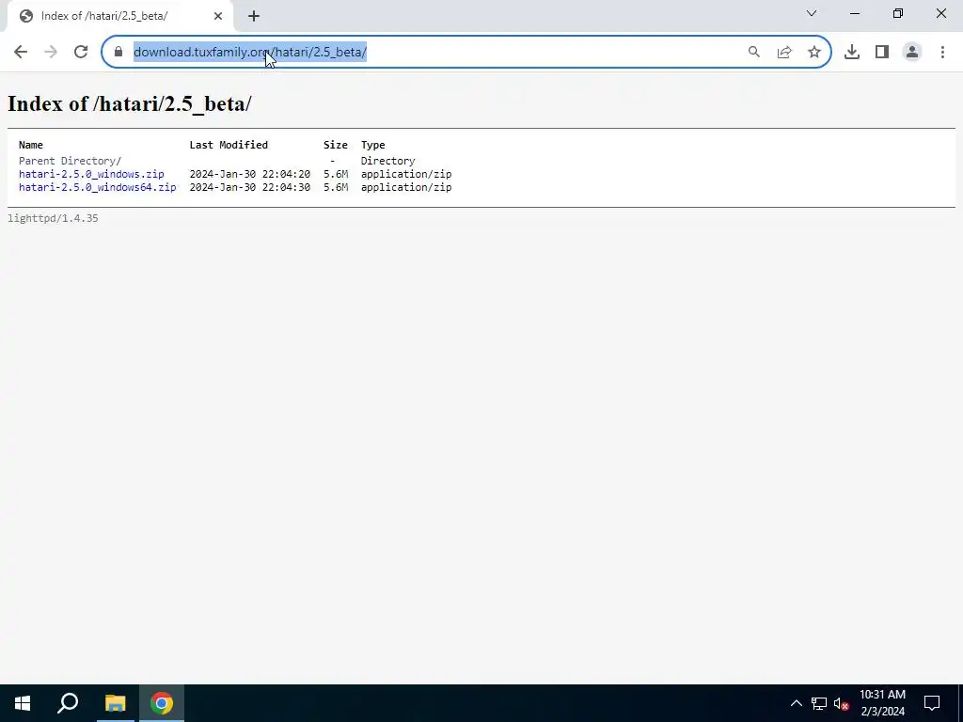
Task: Click the page heading Index of /hatari/2.5_beta/
Action: [x=130, y=103]
